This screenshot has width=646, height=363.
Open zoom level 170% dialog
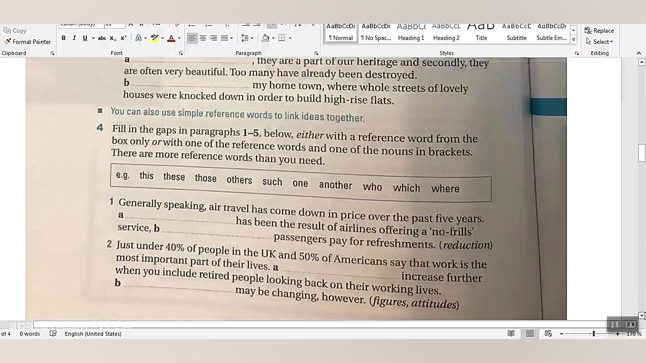634,334
